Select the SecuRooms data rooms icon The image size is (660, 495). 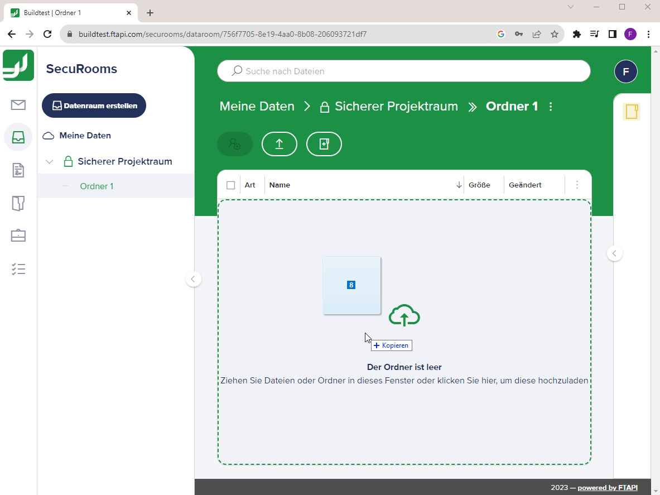[x=18, y=137]
